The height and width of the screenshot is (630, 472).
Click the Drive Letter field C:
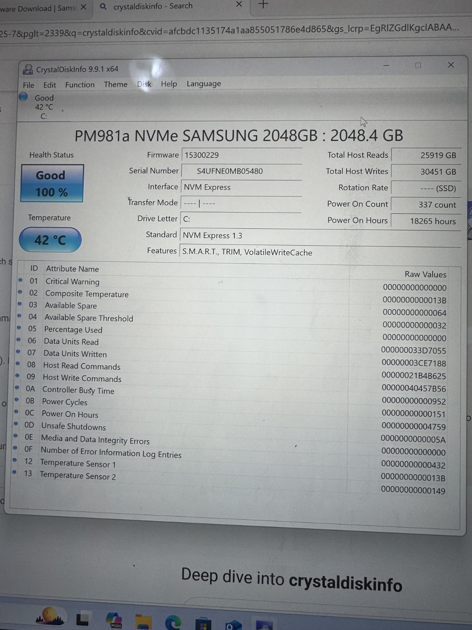click(x=241, y=219)
